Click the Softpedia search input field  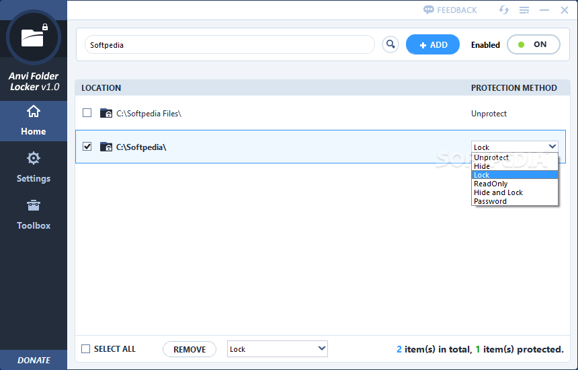[x=230, y=44]
